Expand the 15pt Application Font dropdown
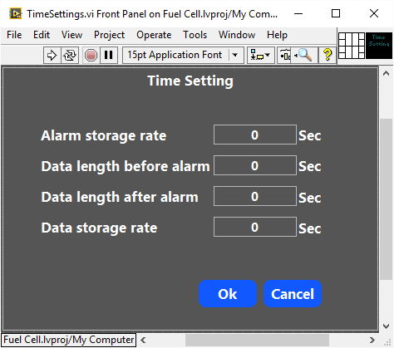 pyautogui.click(x=235, y=55)
